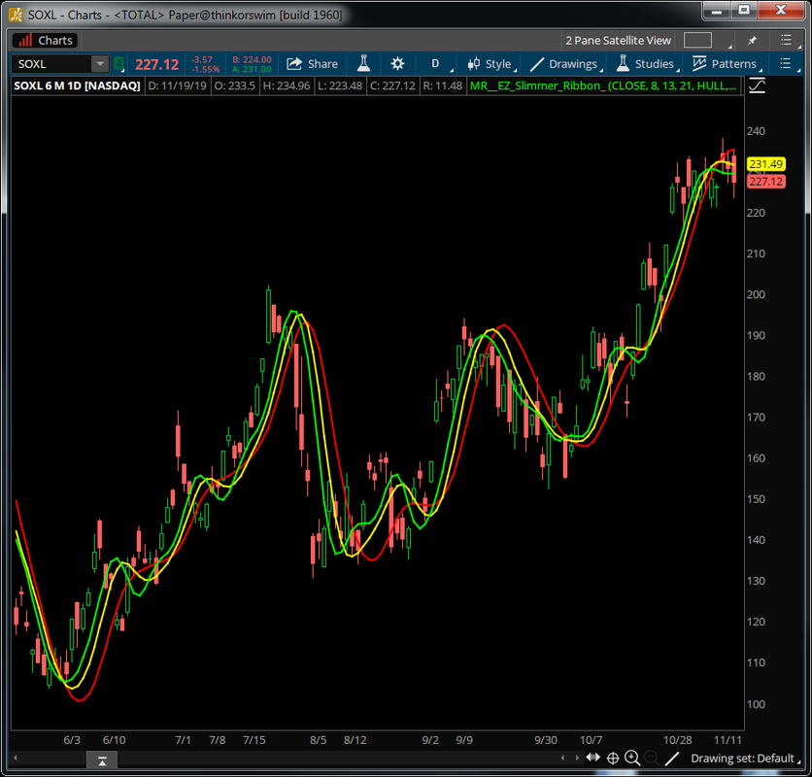Image resolution: width=812 pixels, height=777 pixels.
Task: Click the Share button
Action: [x=312, y=64]
